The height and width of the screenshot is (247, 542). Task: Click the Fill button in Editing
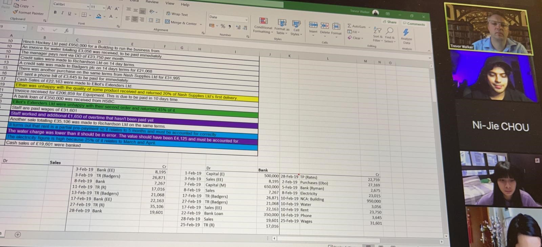coord(353,32)
